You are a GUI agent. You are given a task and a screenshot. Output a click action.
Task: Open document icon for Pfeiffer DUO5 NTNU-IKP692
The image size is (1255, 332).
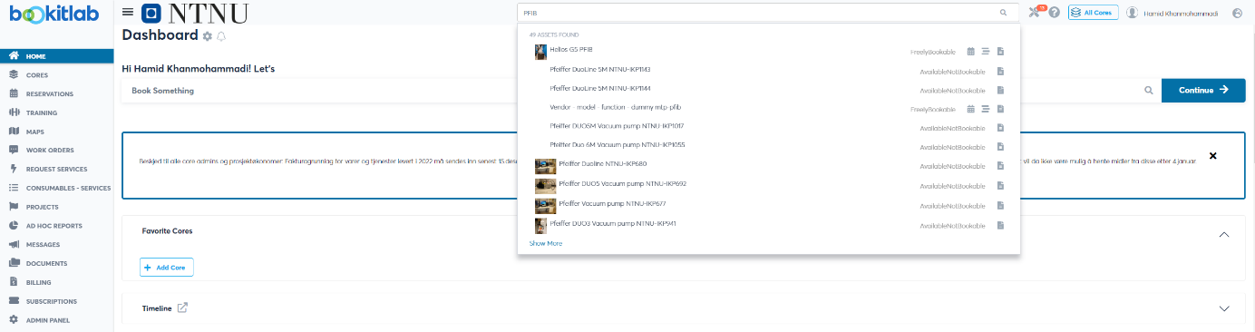[x=1000, y=186]
